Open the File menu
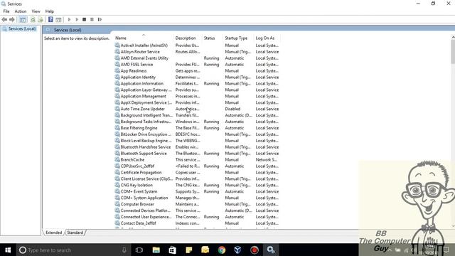This screenshot has width=455, height=256. pyautogui.click(x=6, y=11)
